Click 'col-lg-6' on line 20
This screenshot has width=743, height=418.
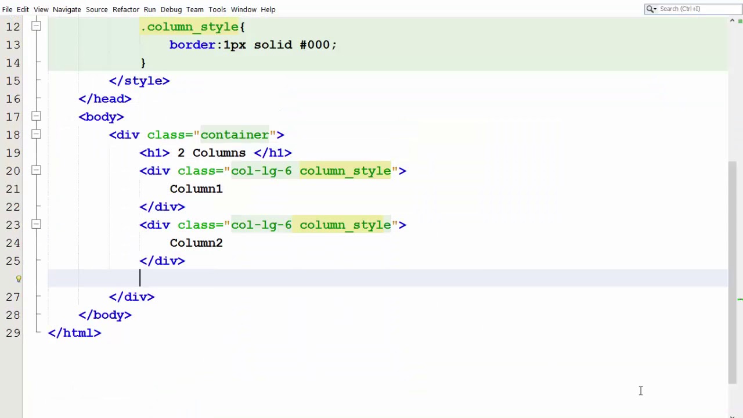[x=261, y=171]
